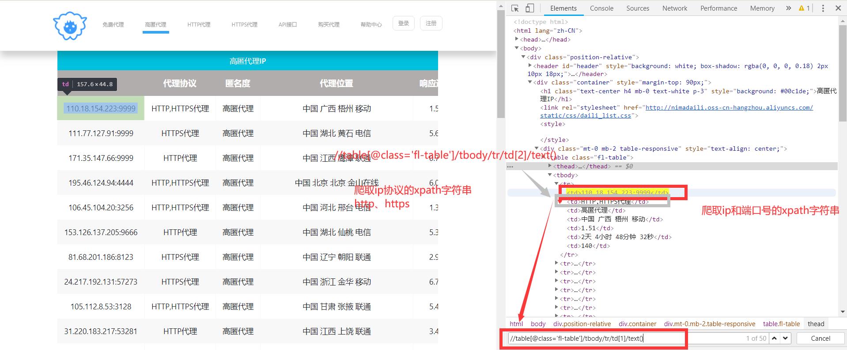Open the Memory tab
The width and height of the screenshot is (847, 350).
pyautogui.click(x=762, y=8)
